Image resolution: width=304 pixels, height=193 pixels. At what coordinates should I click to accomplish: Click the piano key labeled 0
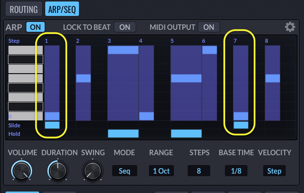[25, 116]
